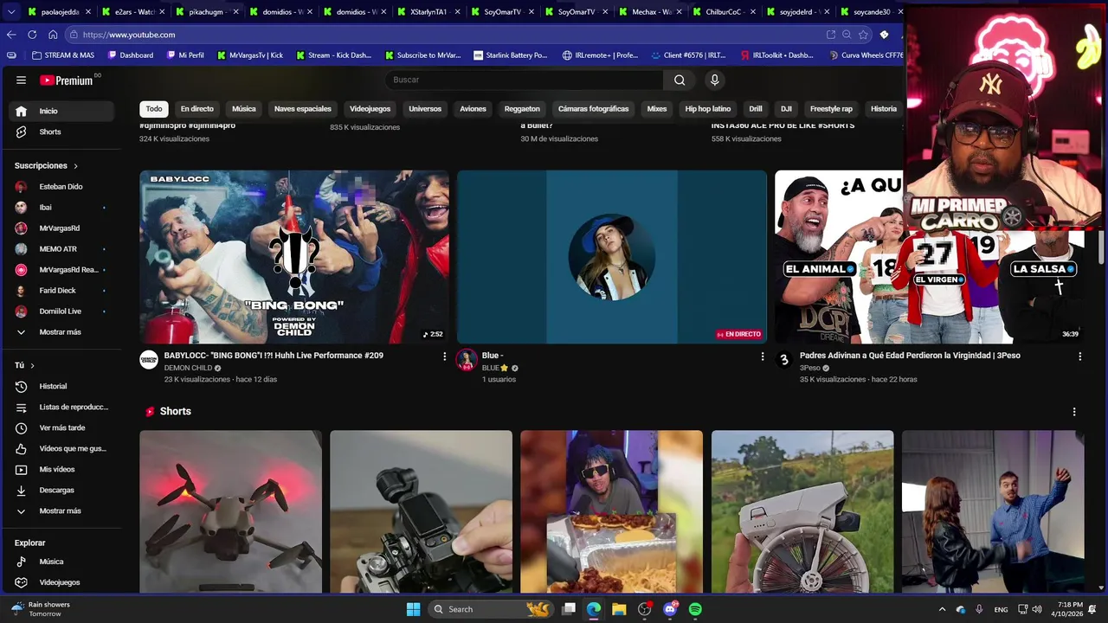Screen dimensions: 1108x623
Task: Click the browser home icon
Action: click(53, 35)
